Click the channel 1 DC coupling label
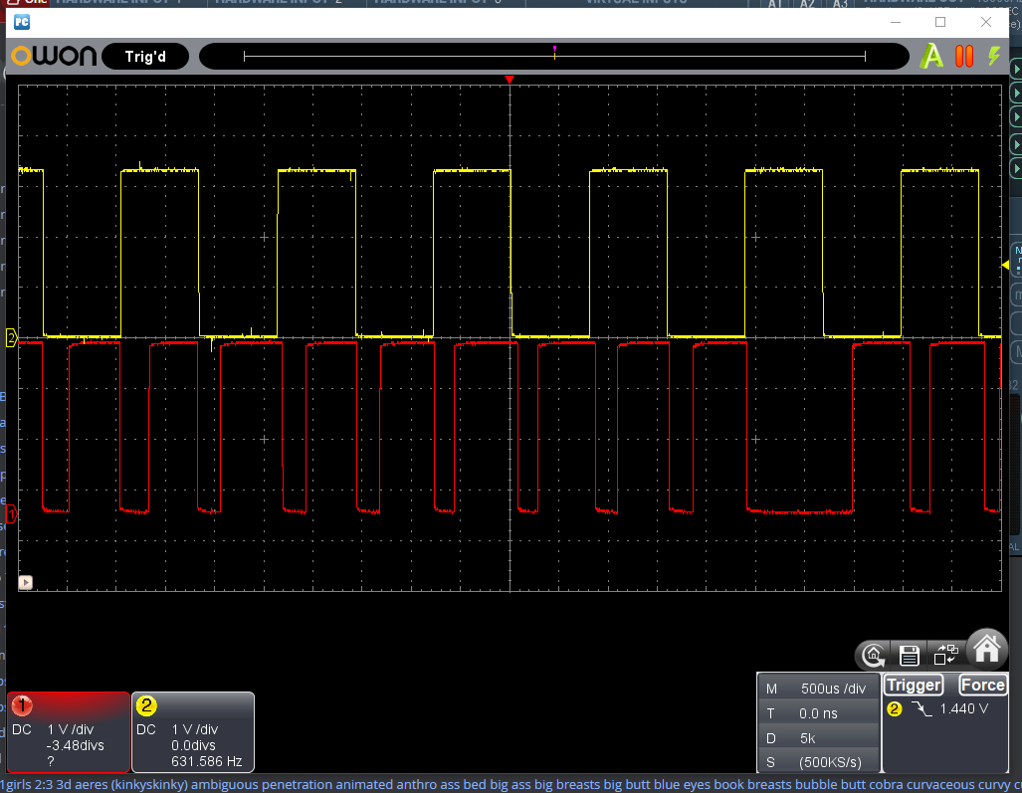This screenshot has height=793, width=1022. tap(22, 729)
